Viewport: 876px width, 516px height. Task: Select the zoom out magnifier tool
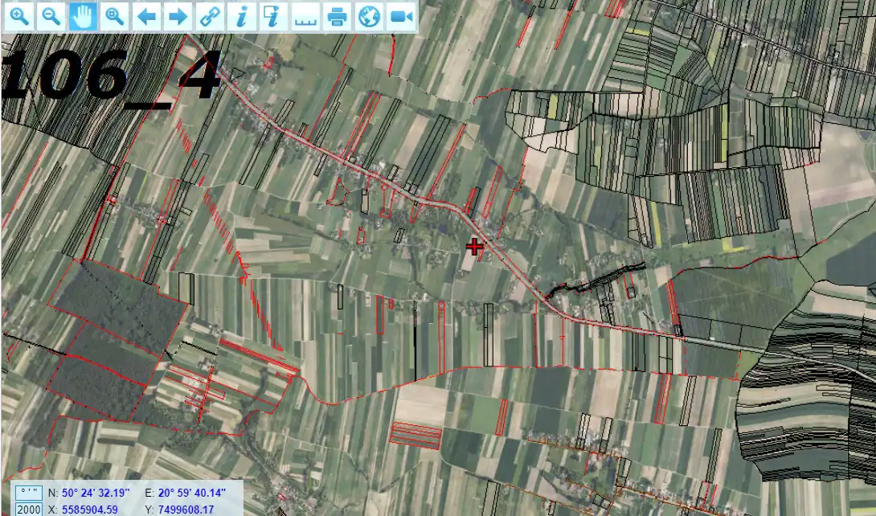[x=51, y=16]
